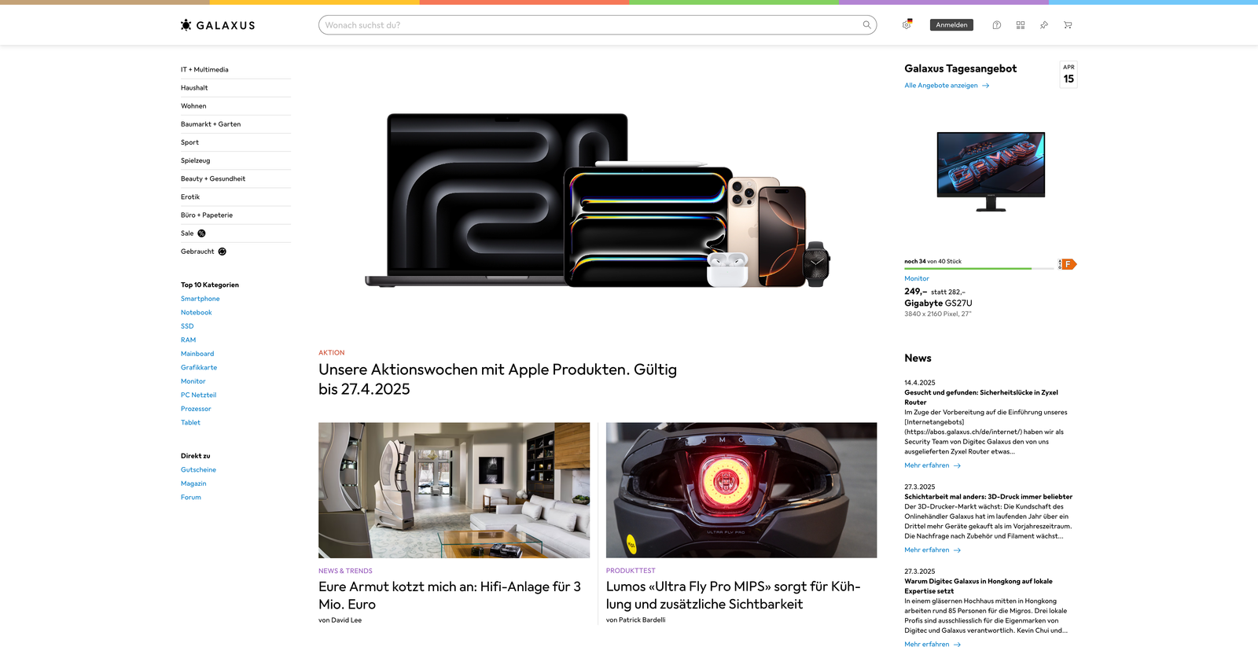Open the watchlist pin icon
Image resolution: width=1258 pixels, height=647 pixels.
[1044, 25]
